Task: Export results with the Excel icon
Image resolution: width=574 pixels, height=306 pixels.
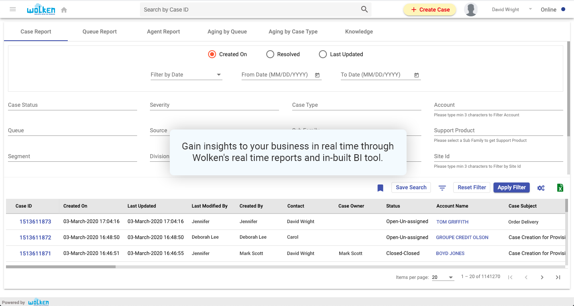Action: (560, 188)
